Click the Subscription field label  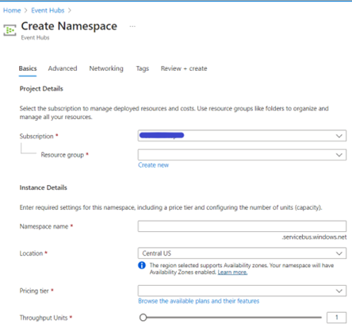36,137
